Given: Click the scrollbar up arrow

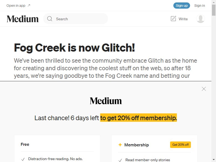Looking at the screenshot, I should pos(214,2).
